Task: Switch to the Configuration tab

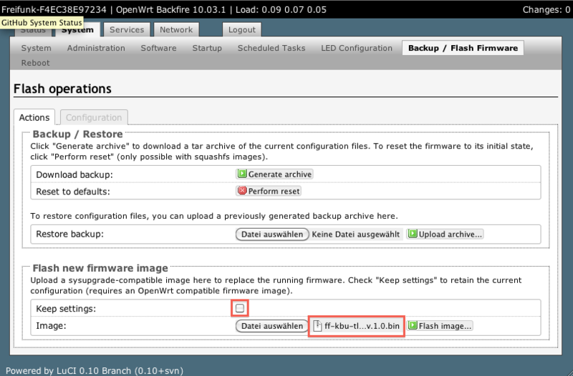Action: point(94,117)
